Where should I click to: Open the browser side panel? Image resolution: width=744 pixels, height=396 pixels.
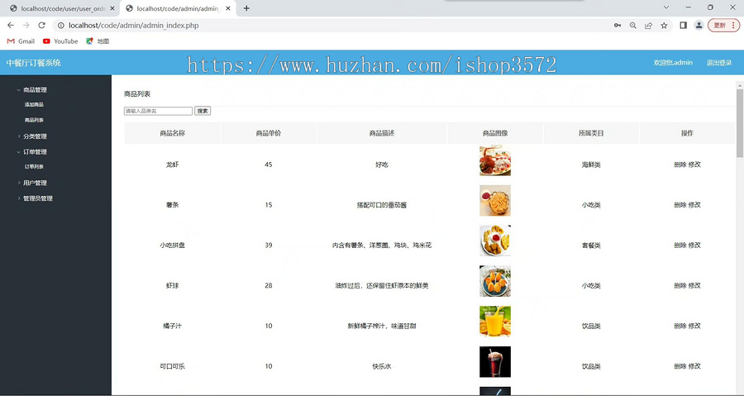tap(684, 26)
